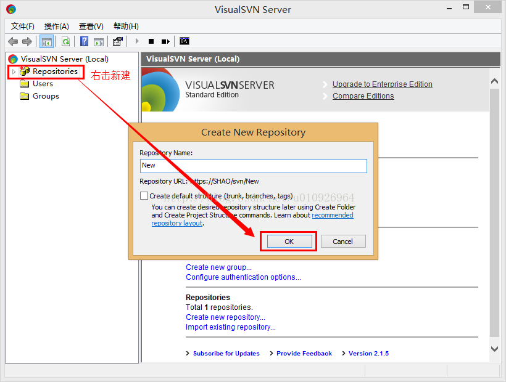
Task: Click Configure authentication options... link
Action: click(x=243, y=277)
